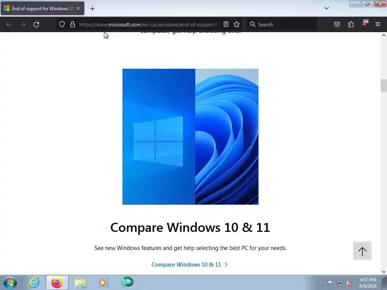Viewport: 387px width, 290px height.
Task: Open the green round taskbar application icon
Action: pos(127,282)
